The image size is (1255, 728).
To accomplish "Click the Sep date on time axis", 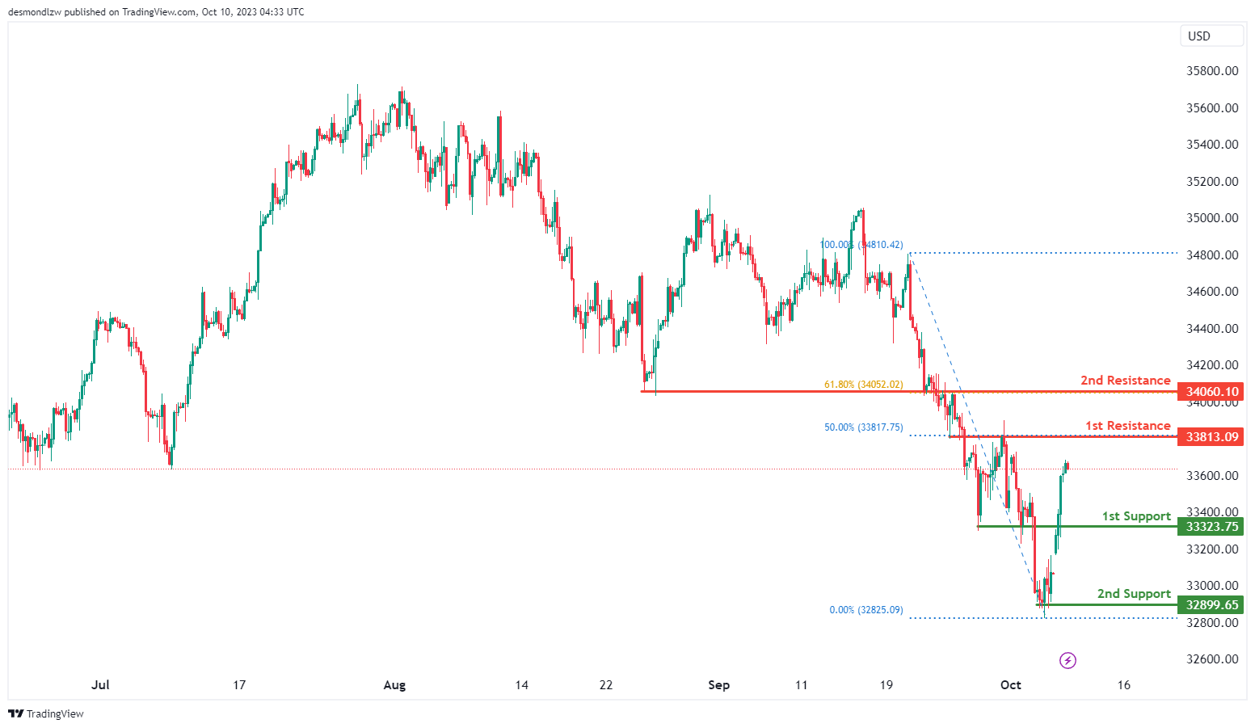I will tap(718, 685).
